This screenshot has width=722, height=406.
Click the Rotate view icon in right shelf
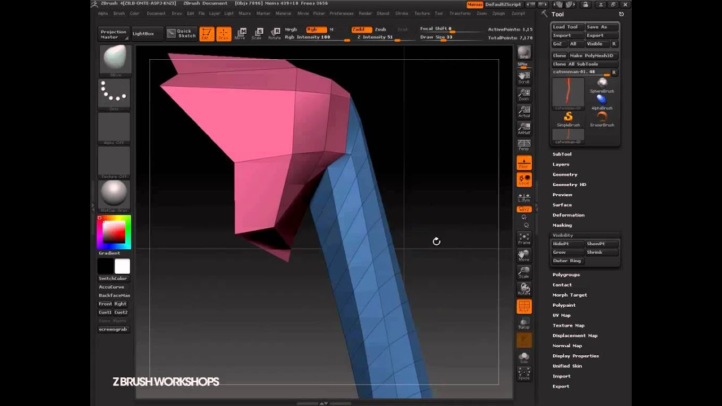click(524, 289)
